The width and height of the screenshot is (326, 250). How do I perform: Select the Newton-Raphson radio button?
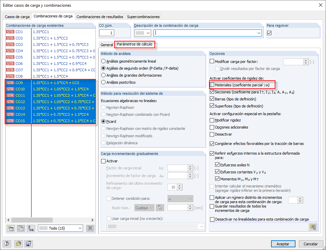tap(104, 107)
